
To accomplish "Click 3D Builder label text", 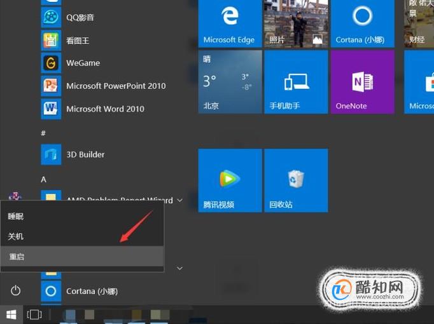I will coord(85,154).
